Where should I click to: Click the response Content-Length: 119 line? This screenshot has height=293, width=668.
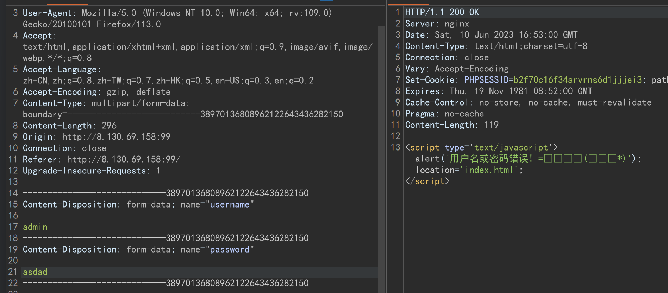(x=452, y=125)
